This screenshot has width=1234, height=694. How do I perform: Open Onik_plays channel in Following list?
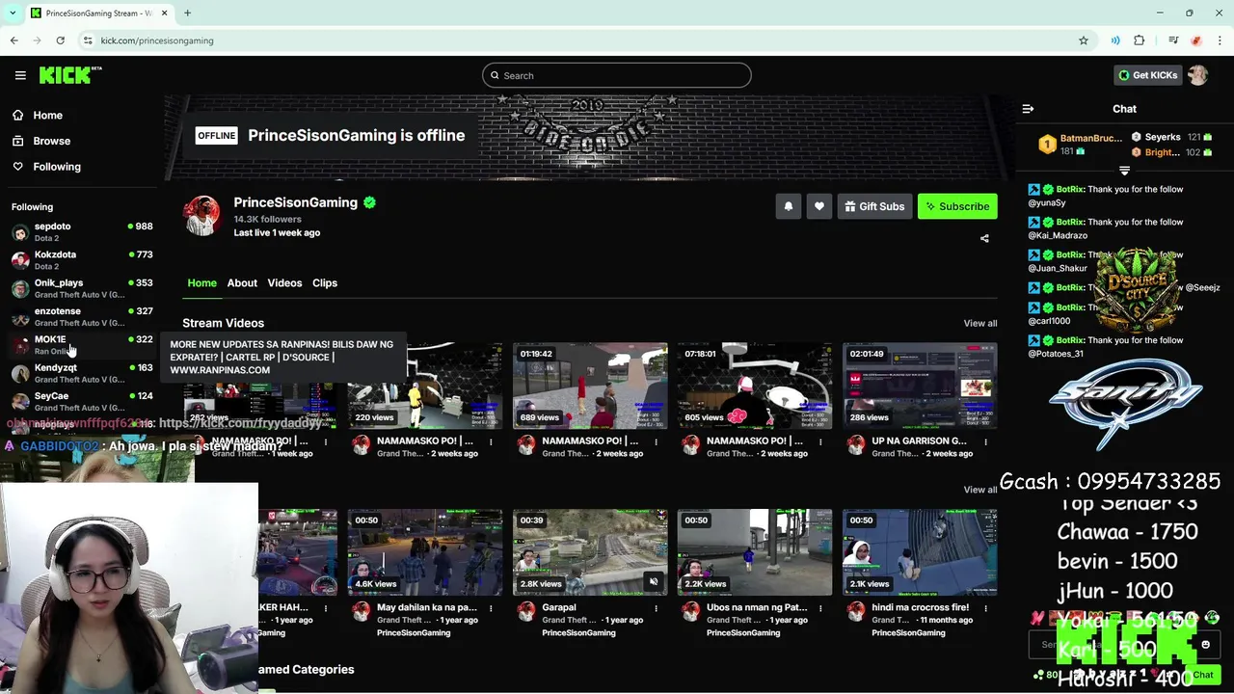click(82, 288)
